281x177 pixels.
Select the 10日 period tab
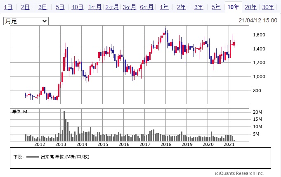click(x=78, y=7)
